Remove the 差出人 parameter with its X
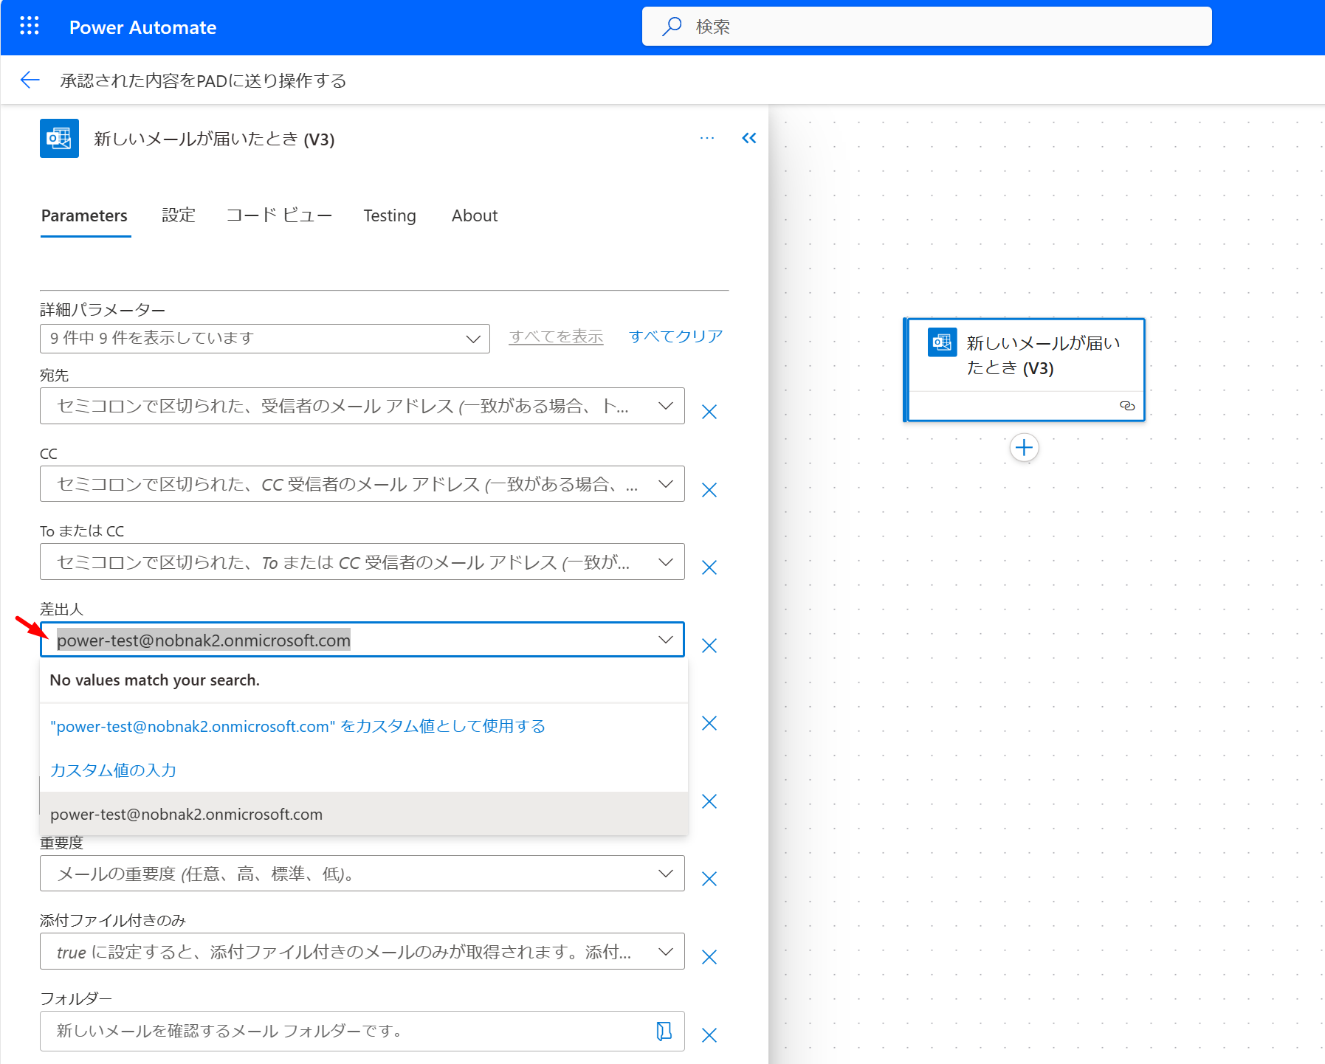The height and width of the screenshot is (1064, 1325). [x=709, y=646]
